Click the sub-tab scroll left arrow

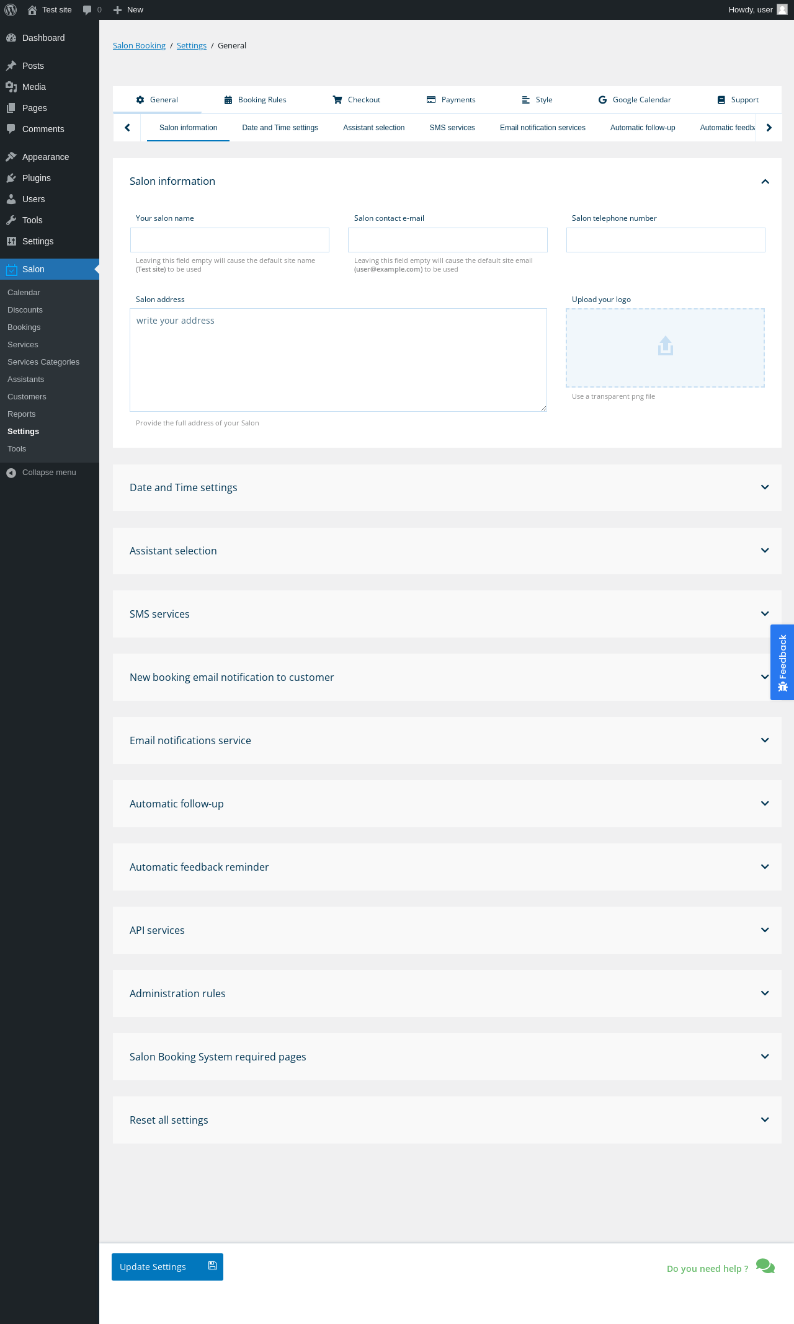pos(127,128)
